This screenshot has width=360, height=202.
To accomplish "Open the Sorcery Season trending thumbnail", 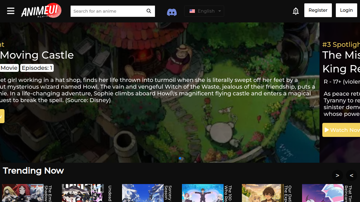I will [143, 193].
